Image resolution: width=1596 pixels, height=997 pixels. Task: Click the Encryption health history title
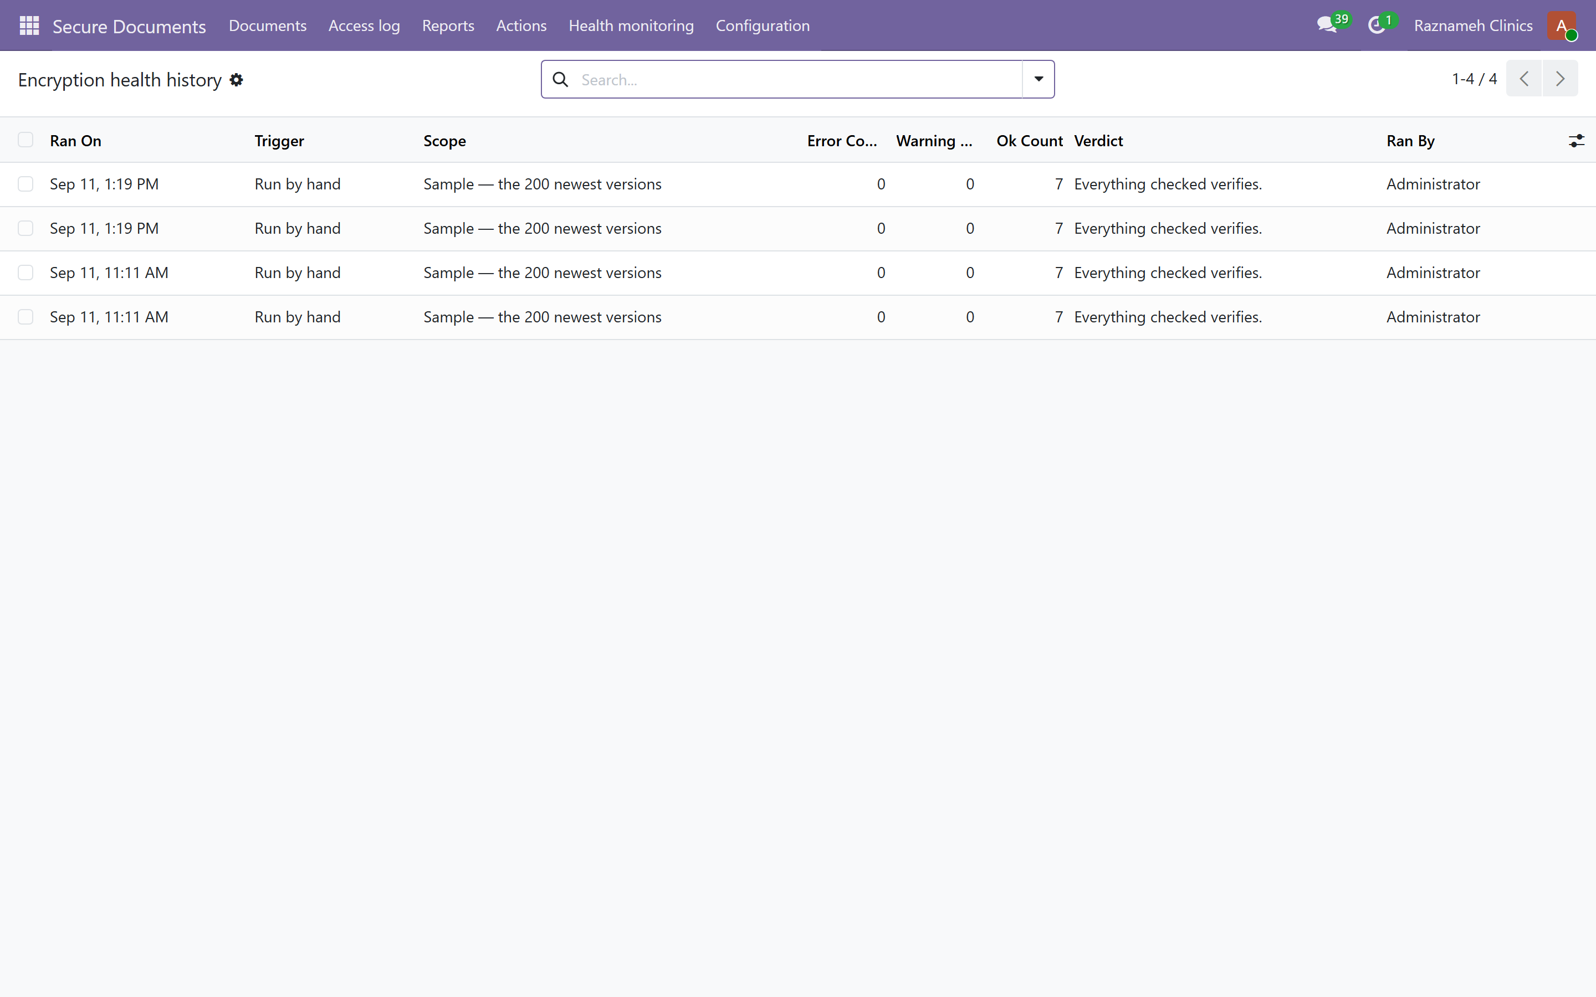pyautogui.click(x=120, y=80)
